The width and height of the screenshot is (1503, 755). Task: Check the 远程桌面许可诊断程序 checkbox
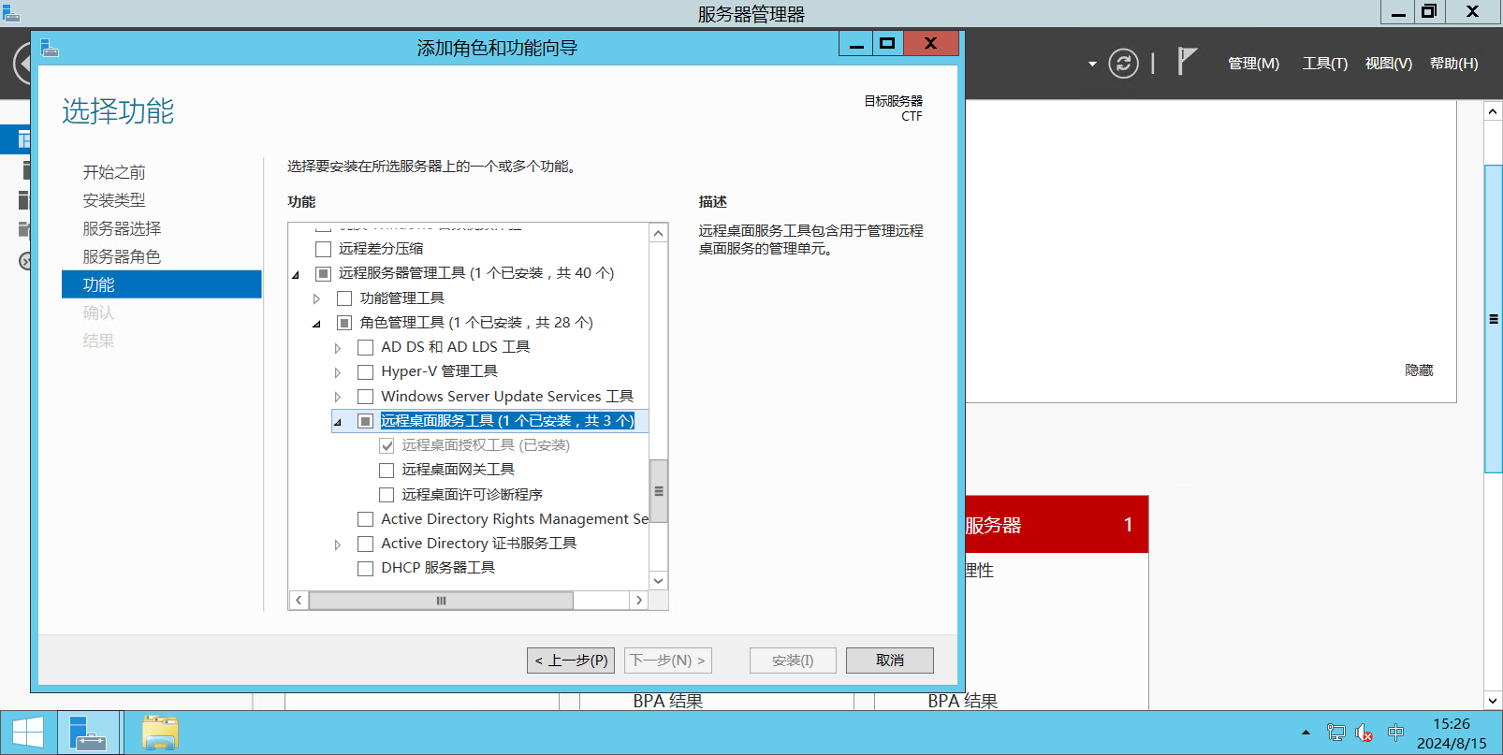[387, 495]
